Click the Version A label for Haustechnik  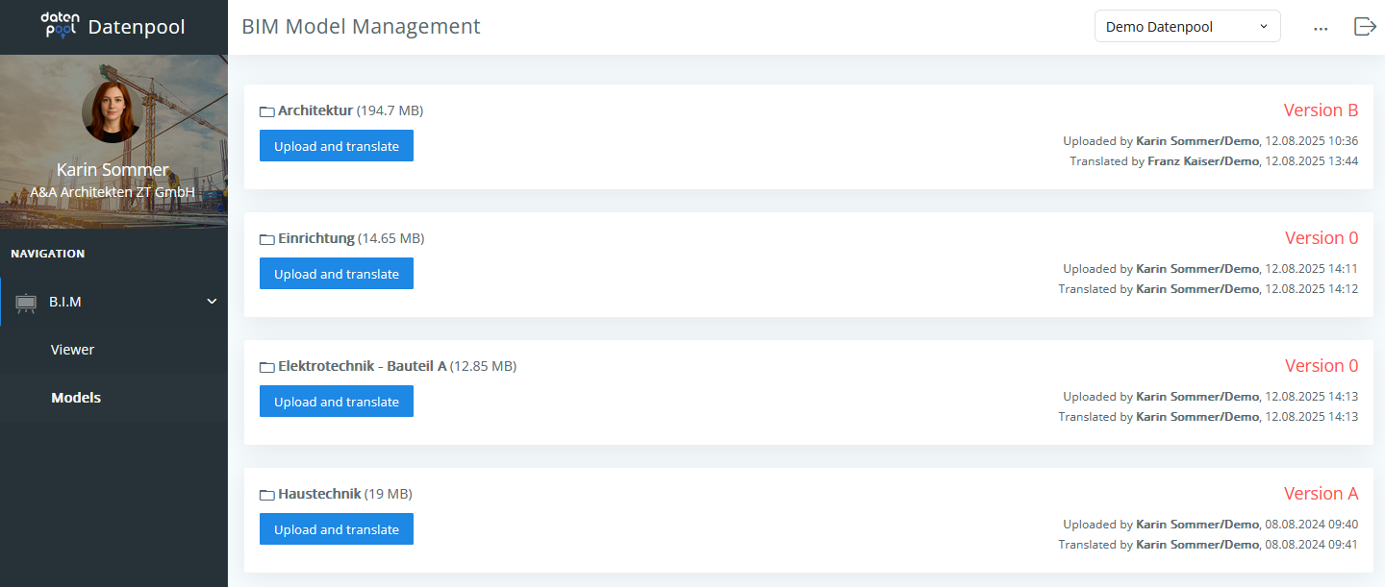click(x=1321, y=494)
